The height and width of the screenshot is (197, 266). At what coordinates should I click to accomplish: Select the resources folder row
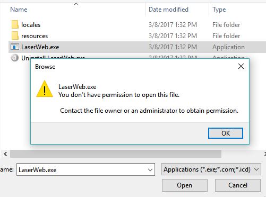click(137, 36)
